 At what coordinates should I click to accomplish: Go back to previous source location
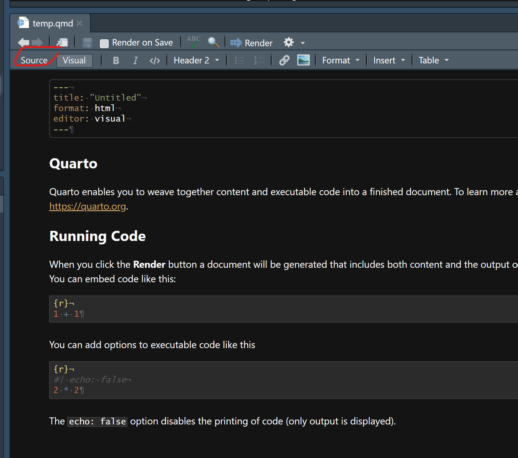pos(23,42)
